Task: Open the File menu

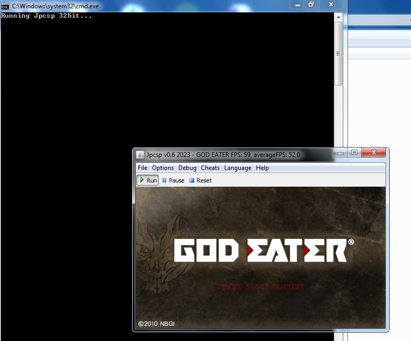Action: click(142, 168)
